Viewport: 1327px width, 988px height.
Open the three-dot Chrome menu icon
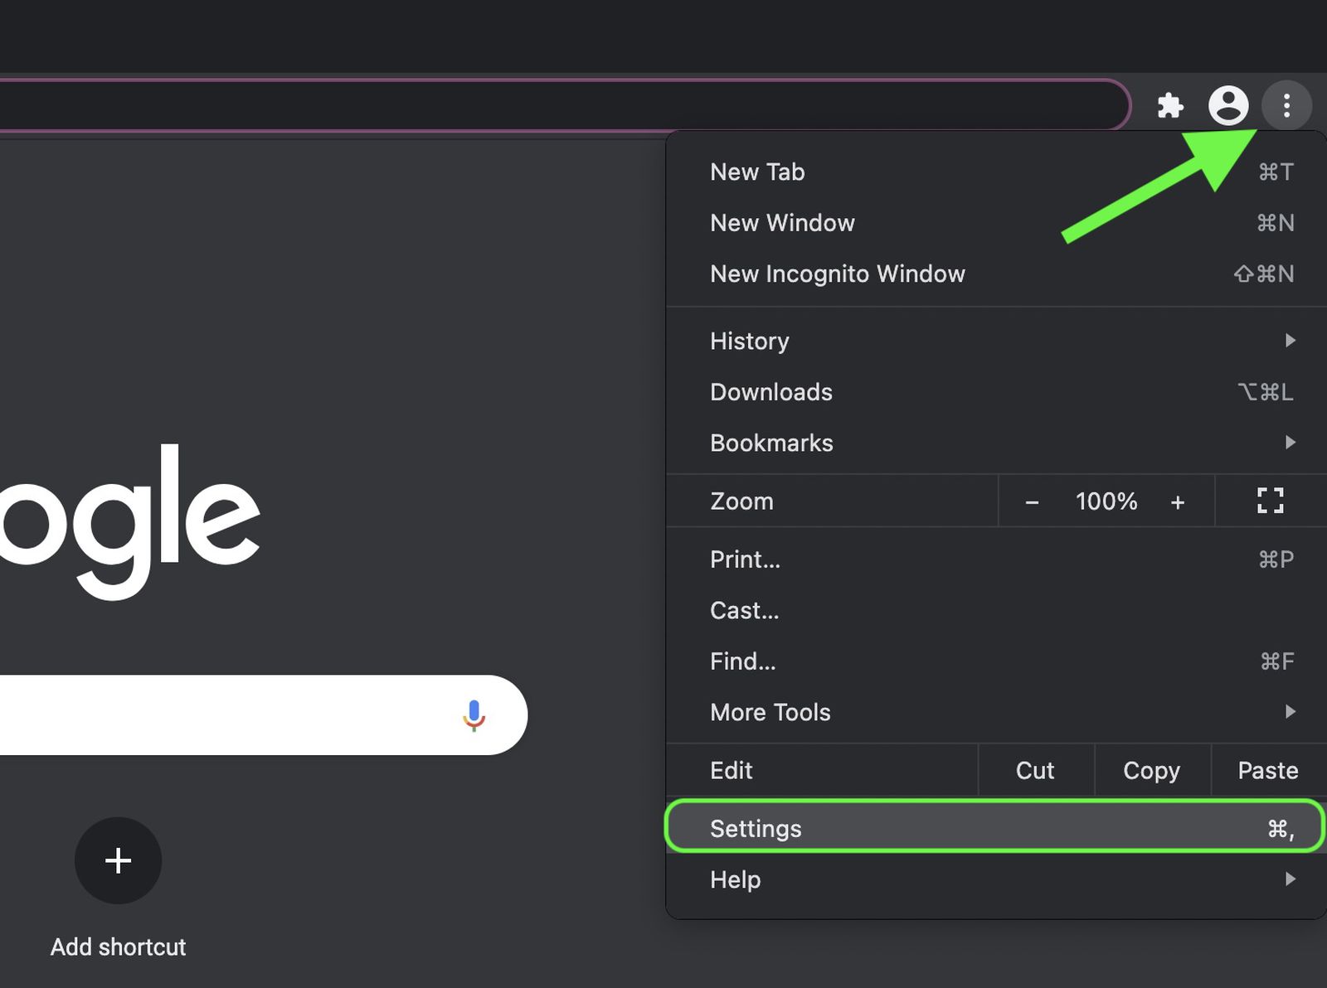click(1286, 104)
